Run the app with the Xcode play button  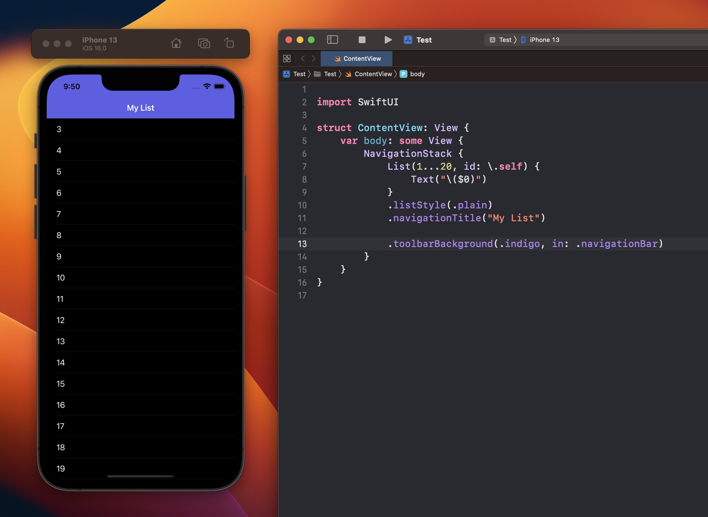pos(388,40)
